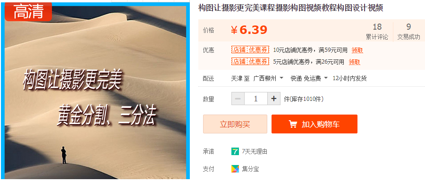
Task: Open the 交易成功 transaction count
Action: tap(408, 32)
